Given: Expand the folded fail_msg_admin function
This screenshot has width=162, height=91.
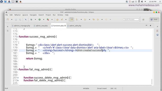Looking at the screenshot, I should pyautogui.click(x=18, y=70).
